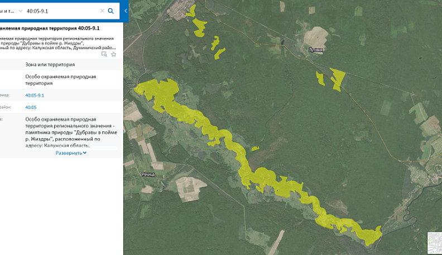442x255 pixels.
Task: Expand the description via Развернуть
Action: tap(71, 153)
